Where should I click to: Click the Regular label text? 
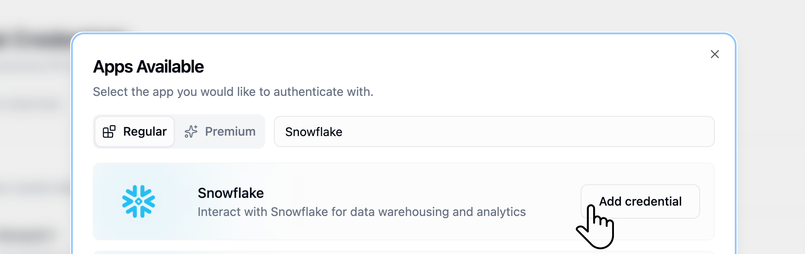[x=145, y=131]
